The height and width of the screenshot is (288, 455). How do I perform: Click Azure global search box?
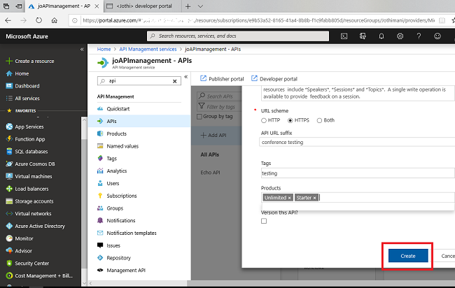238,36
